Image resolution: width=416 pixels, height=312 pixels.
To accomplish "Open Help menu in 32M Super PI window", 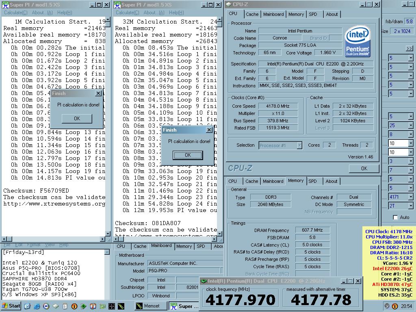I will [176, 13].
